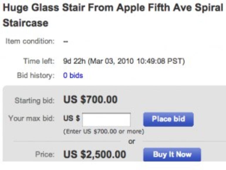Click the Bid history label

36,76
